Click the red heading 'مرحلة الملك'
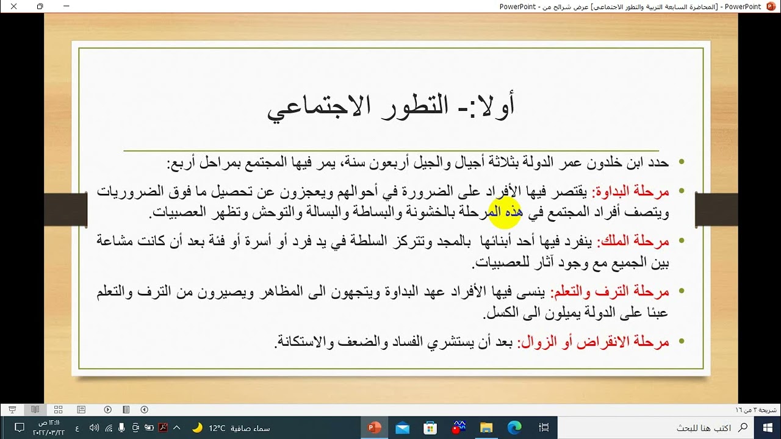 [636, 241]
